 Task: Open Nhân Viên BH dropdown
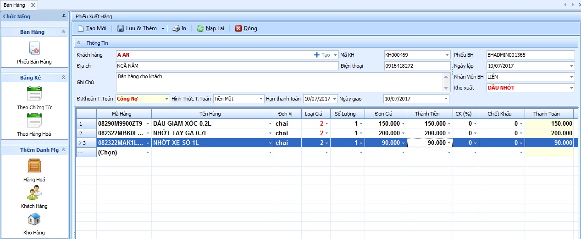571,77
